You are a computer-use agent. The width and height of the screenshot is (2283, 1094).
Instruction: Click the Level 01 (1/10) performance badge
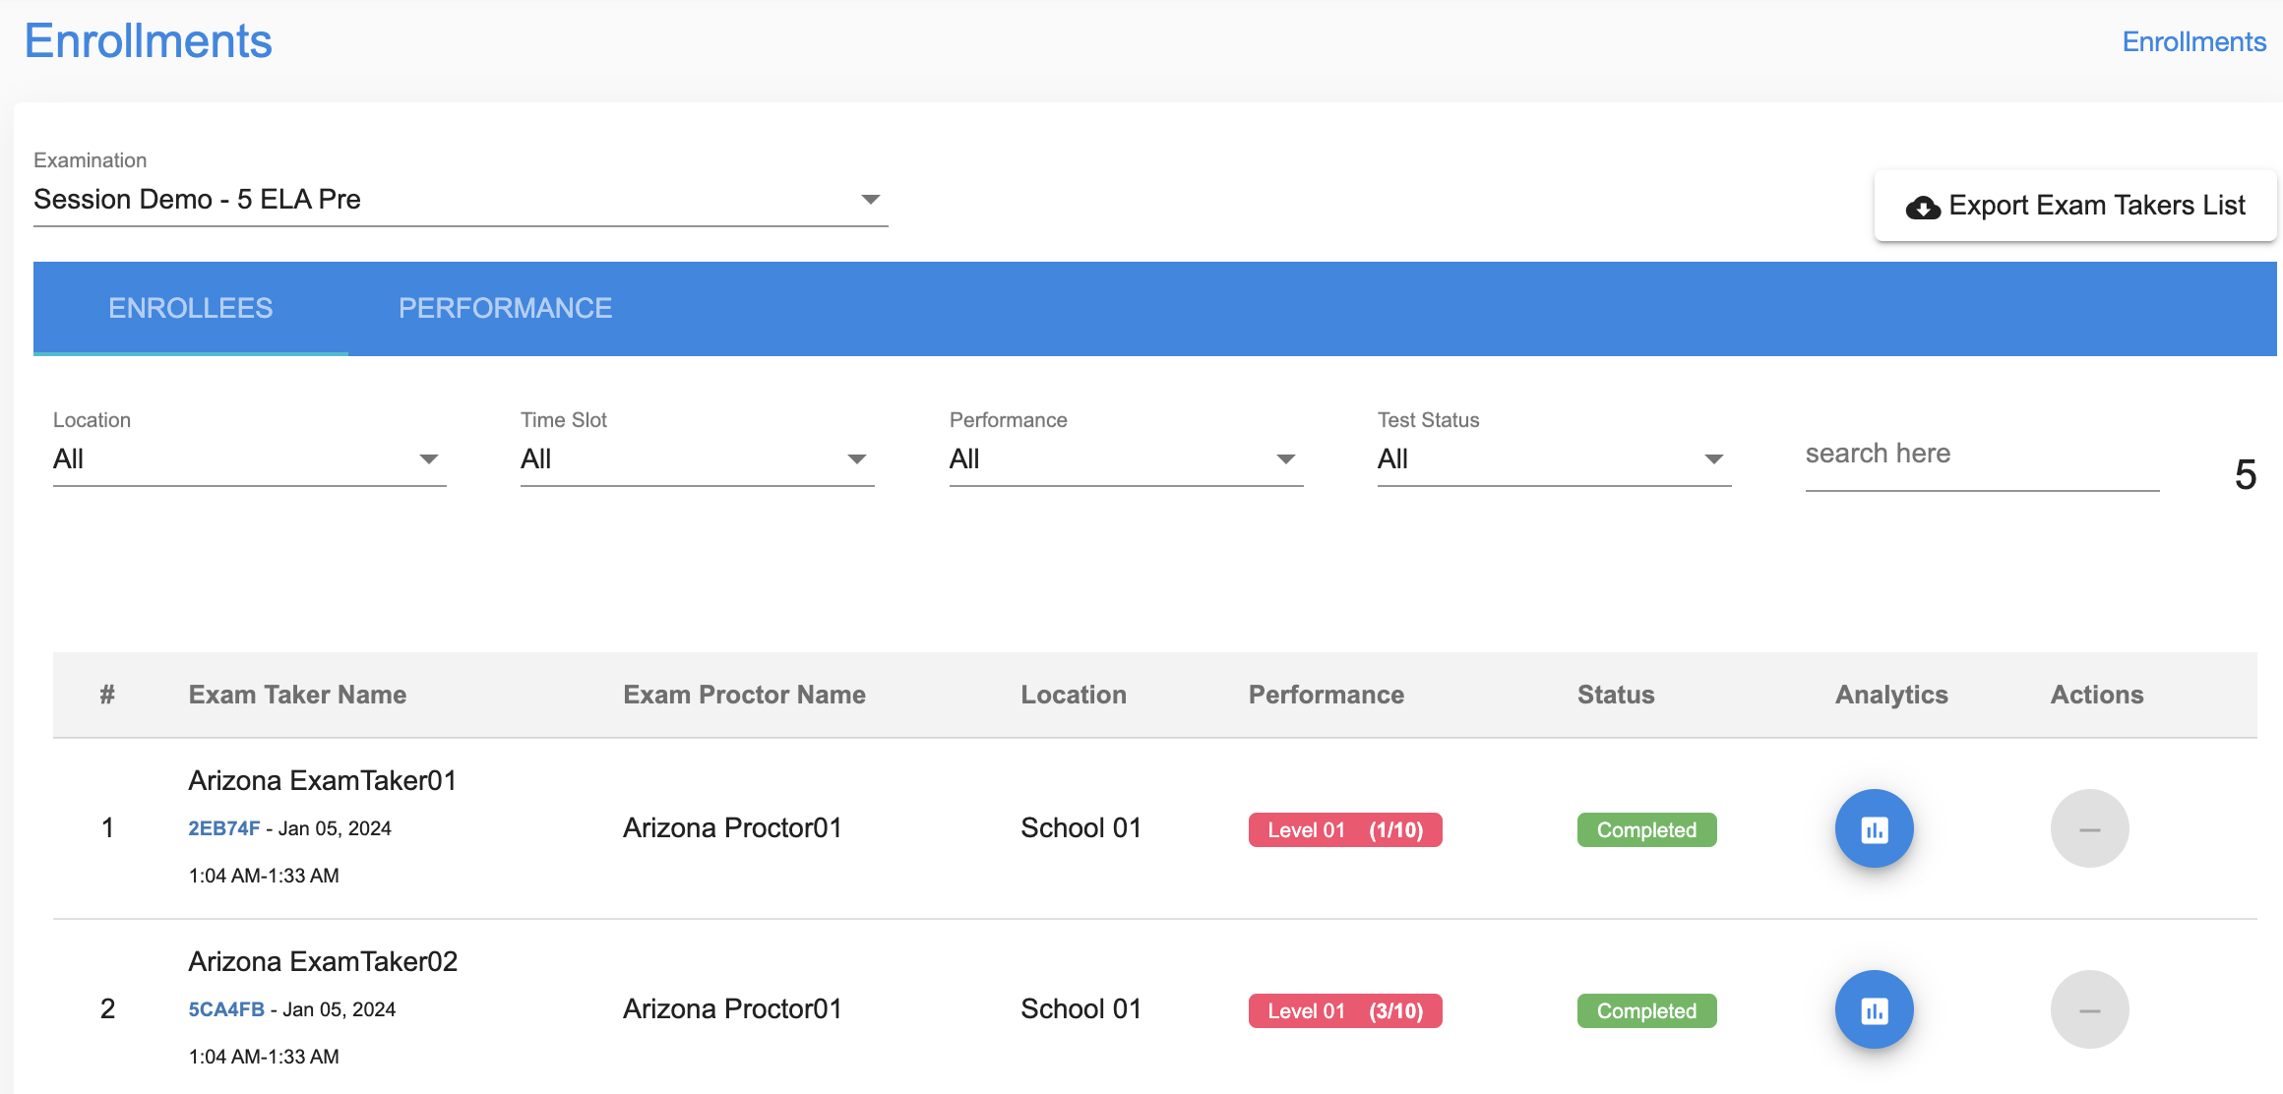[x=1344, y=829]
